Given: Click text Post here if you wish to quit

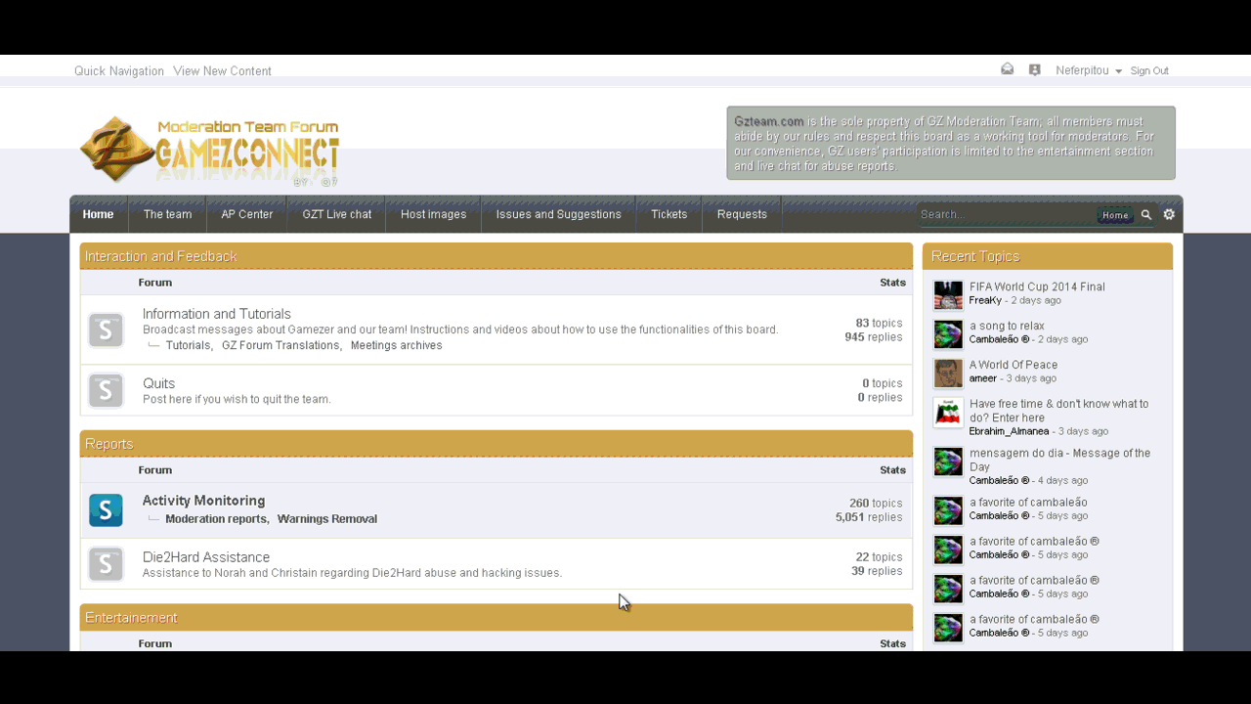Looking at the screenshot, I should 237,399.
